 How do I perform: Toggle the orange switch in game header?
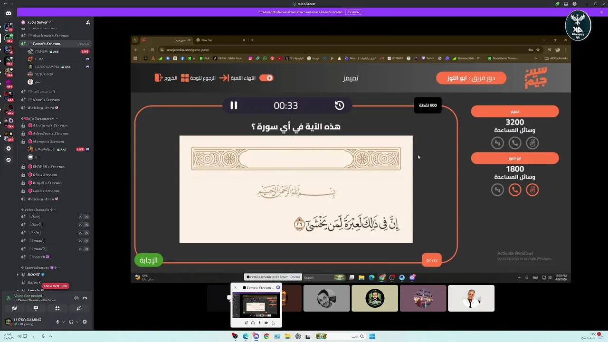pyautogui.click(x=266, y=78)
